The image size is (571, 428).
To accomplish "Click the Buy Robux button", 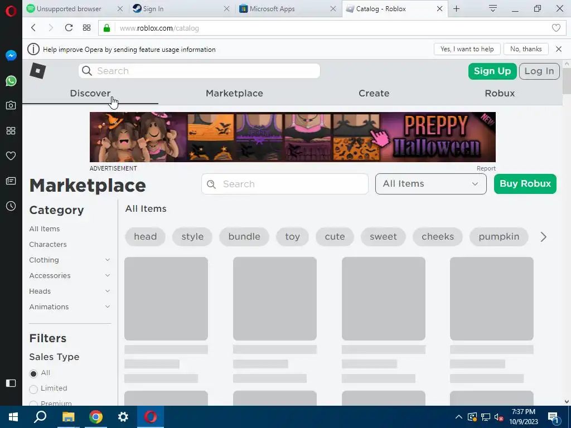I will click(x=525, y=184).
